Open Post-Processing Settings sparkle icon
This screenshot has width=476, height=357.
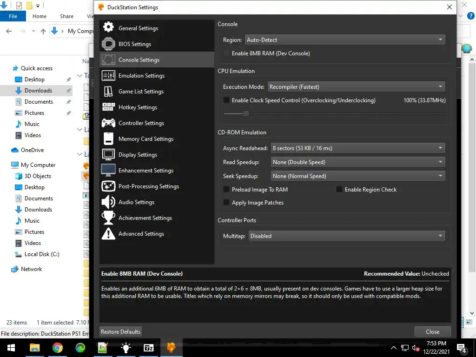click(108, 186)
